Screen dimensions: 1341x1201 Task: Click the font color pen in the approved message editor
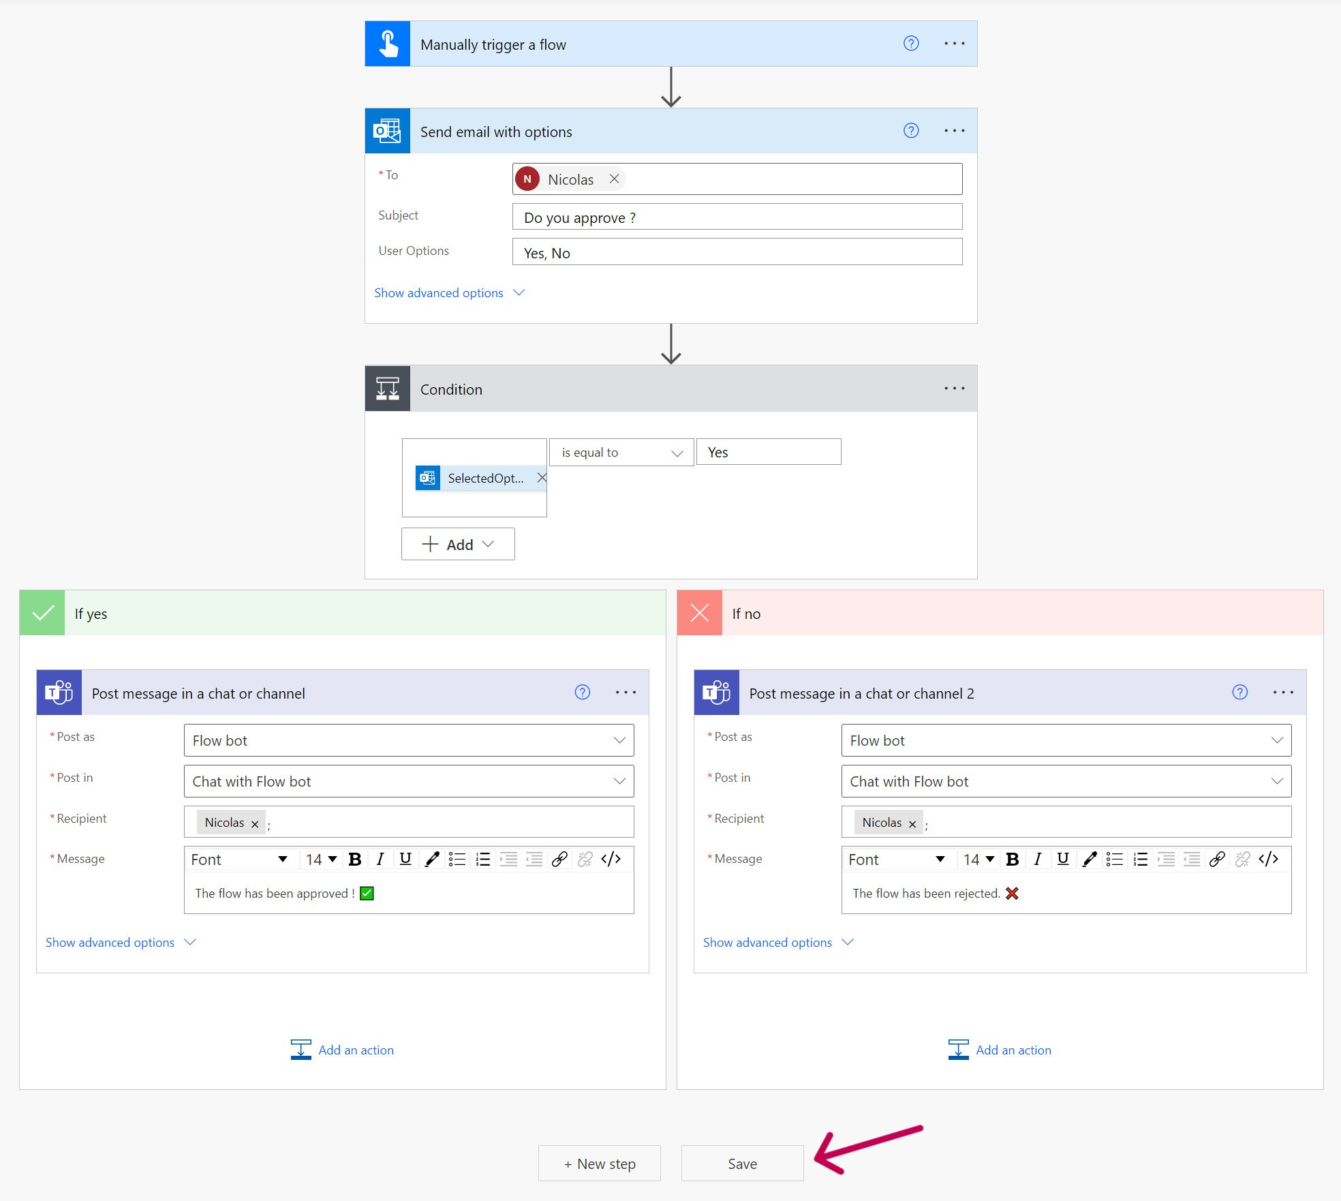click(x=431, y=860)
